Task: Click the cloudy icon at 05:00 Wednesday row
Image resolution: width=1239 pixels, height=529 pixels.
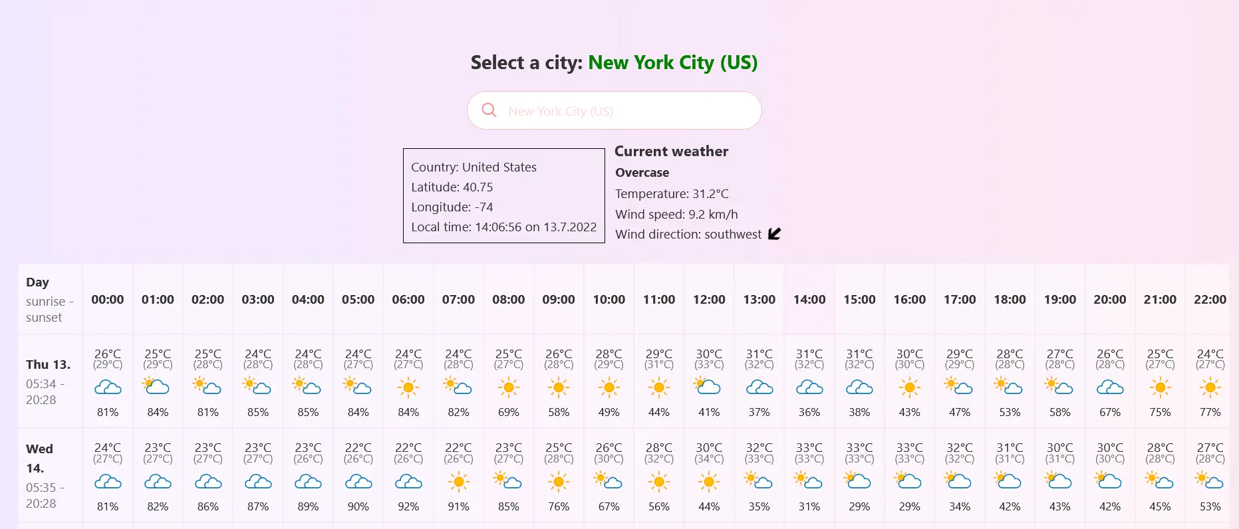Action: pos(358,481)
